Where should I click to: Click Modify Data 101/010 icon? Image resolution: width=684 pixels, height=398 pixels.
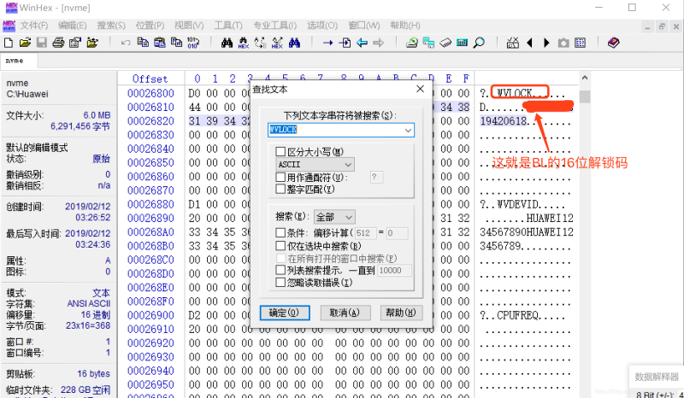pyautogui.click(x=193, y=43)
